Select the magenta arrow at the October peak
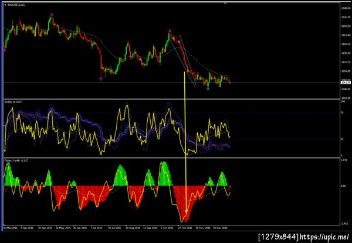This screenshot has height=243, width=352. tap(170, 30)
